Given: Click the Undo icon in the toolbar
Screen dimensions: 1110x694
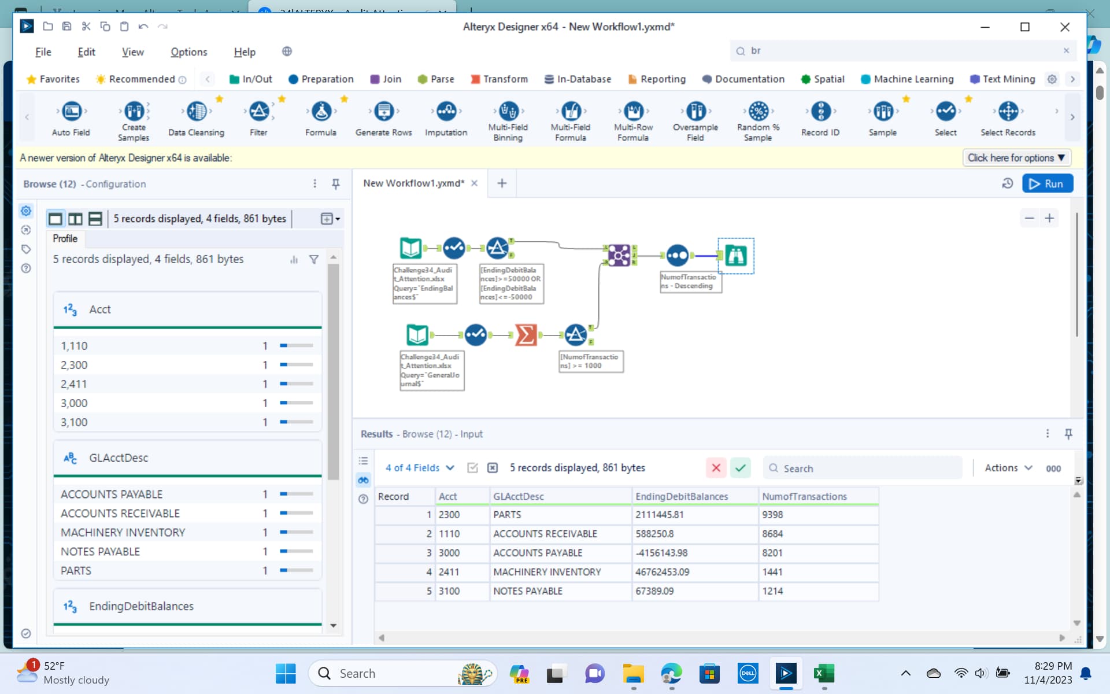Looking at the screenshot, I should click(143, 26).
